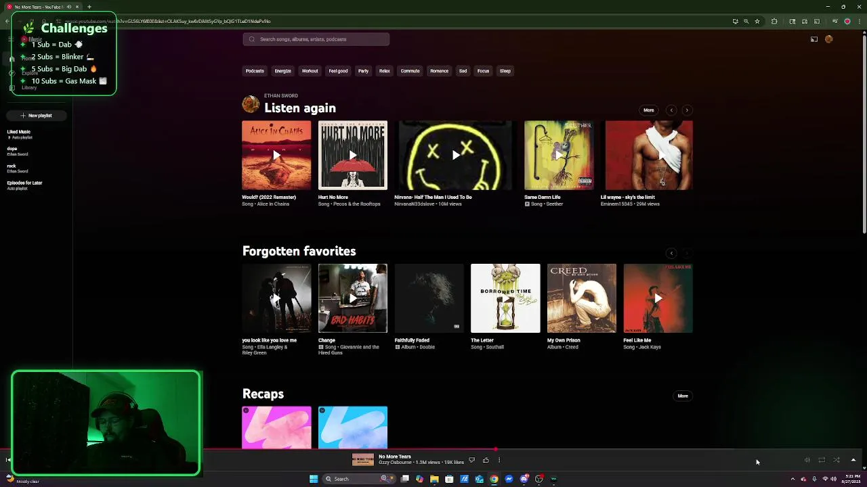Choose the Sleep chip
Viewport: 867px width, 487px height.
(505, 71)
